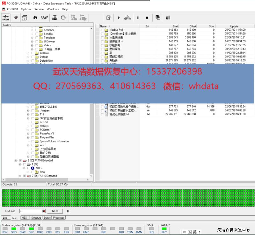Screen dimensions: 255x235
Task: Click the SATA1 port selector icon
Action: click(5, 18)
